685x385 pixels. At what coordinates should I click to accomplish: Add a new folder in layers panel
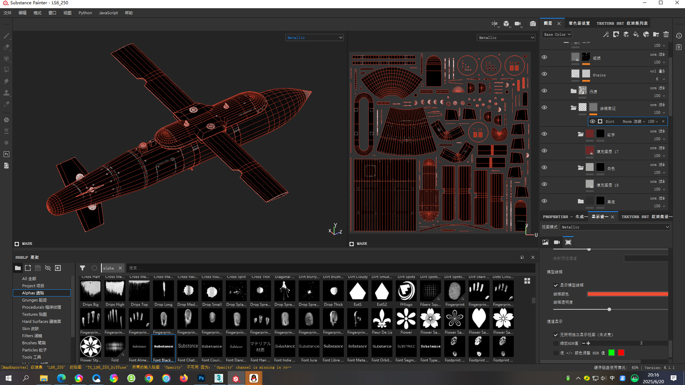coord(656,35)
